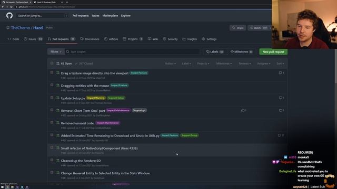Open the Sort dropdown
The width and height of the screenshot is (337, 189).
click(x=280, y=64)
